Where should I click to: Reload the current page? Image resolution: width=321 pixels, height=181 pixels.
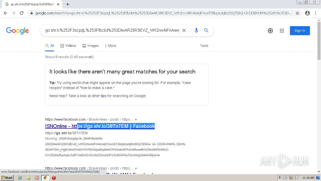22,13
